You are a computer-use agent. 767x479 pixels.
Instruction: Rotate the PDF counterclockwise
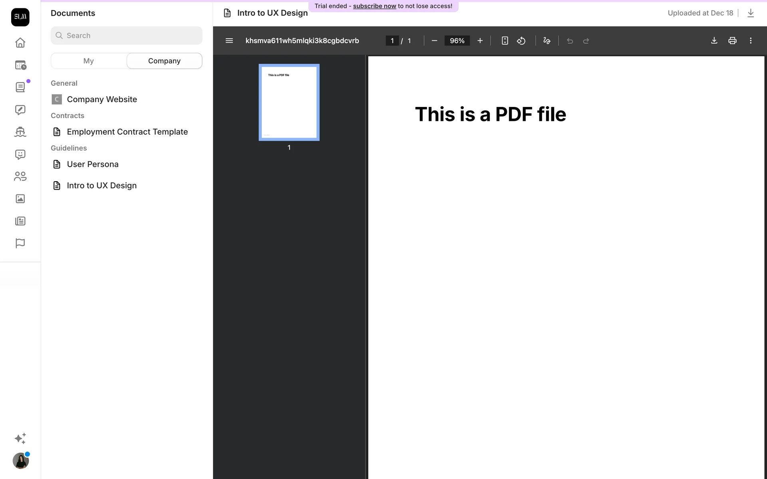[521, 41]
